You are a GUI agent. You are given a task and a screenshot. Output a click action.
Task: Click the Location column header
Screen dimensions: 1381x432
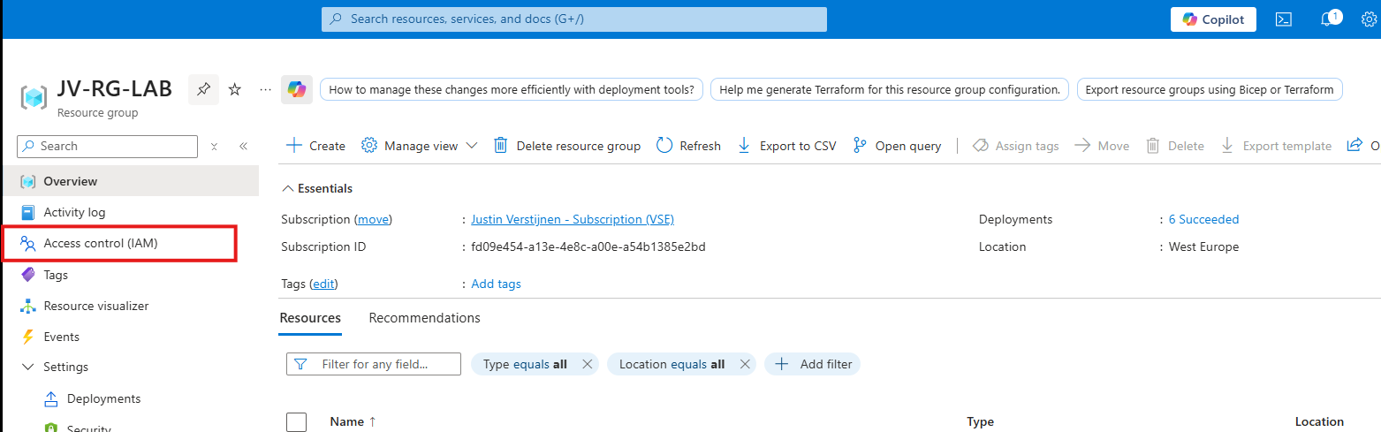(x=1319, y=421)
